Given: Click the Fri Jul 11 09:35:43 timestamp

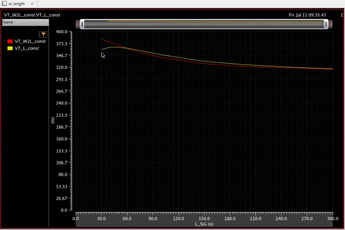Looking at the screenshot, I should tap(307, 15).
